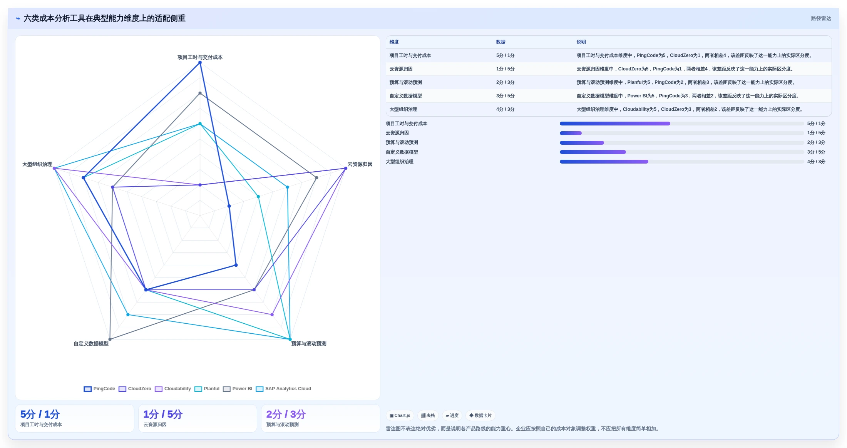Screen dimensions: 847x448
Task: Toggle SAP Analytics Cloud legend entry
Action: (283, 389)
